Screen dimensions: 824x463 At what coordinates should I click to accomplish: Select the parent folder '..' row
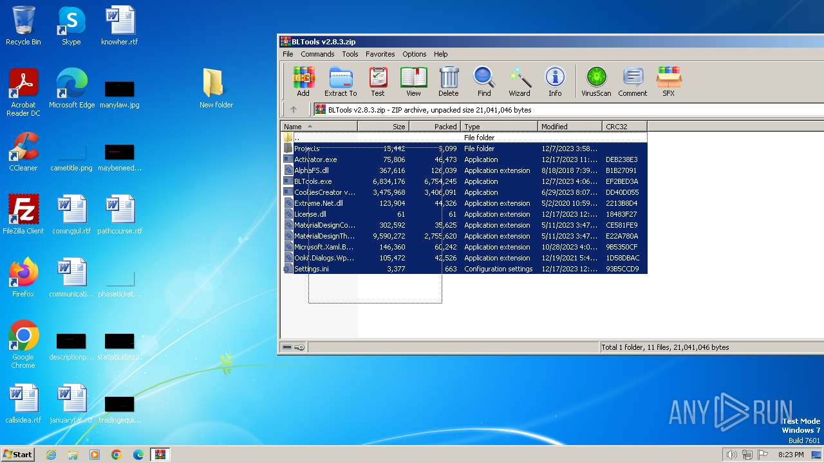[x=464, y=138]
